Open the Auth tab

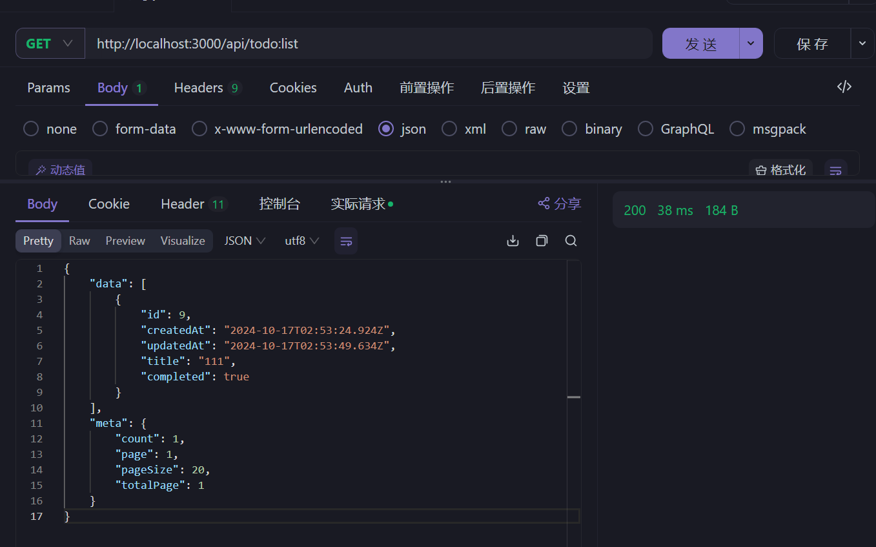point(358,88)
